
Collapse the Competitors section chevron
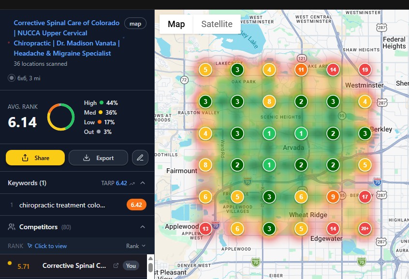(x=143, y=227)
